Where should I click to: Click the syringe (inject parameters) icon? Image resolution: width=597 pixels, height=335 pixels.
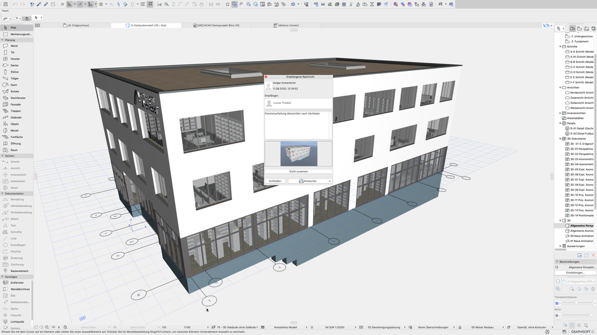pyautogui.click(x=45, y=4)
